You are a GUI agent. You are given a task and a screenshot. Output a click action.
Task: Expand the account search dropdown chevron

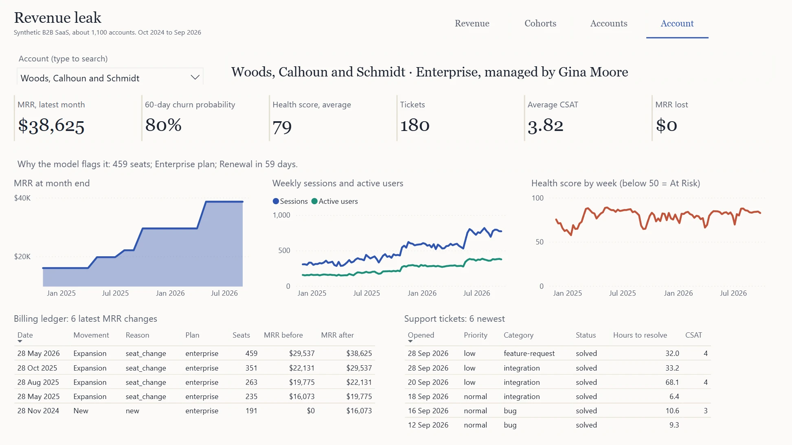[x=195, y=77]
